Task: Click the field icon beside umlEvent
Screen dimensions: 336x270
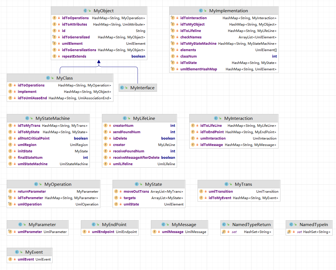Action: (x=10, y=259)
